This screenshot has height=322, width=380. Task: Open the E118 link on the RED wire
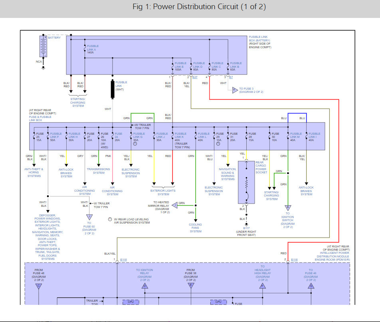coord(294,259)
